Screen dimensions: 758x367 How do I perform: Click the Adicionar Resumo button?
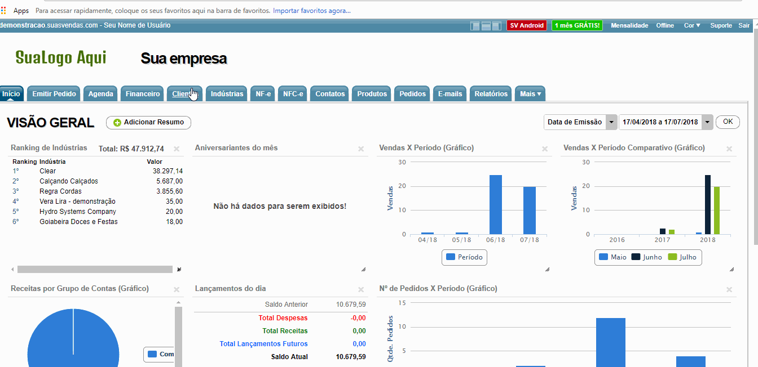(x=149, y=122)
